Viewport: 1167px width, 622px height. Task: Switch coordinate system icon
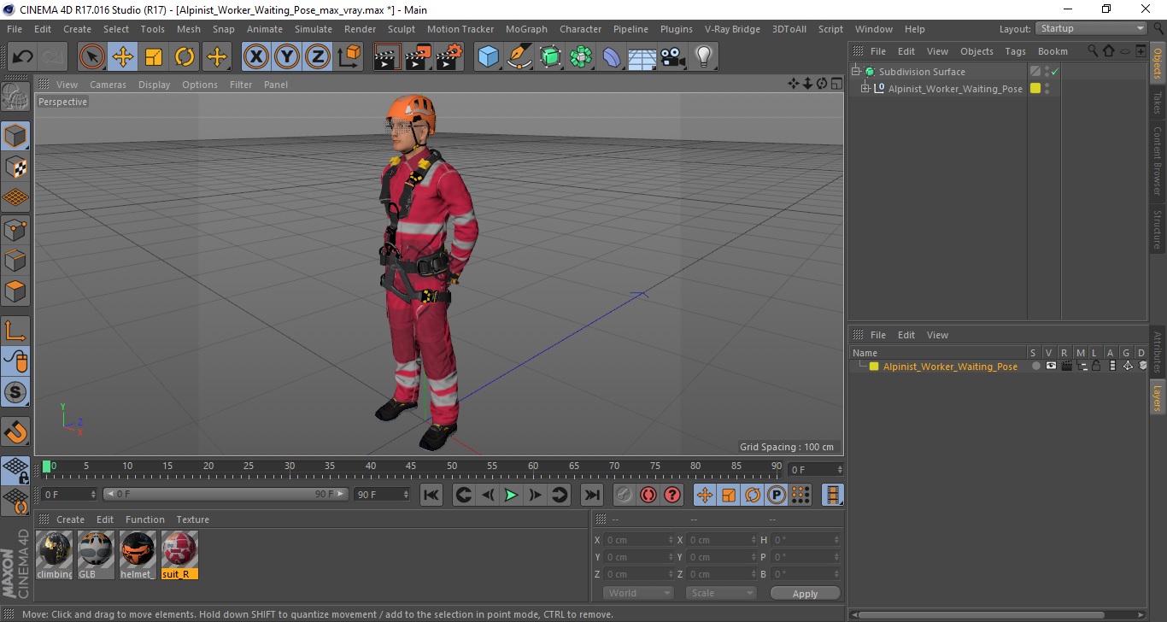click(349, 57)
